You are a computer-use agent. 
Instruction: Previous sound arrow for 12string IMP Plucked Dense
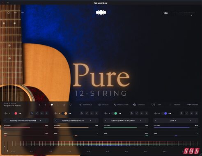coord(6,121)
